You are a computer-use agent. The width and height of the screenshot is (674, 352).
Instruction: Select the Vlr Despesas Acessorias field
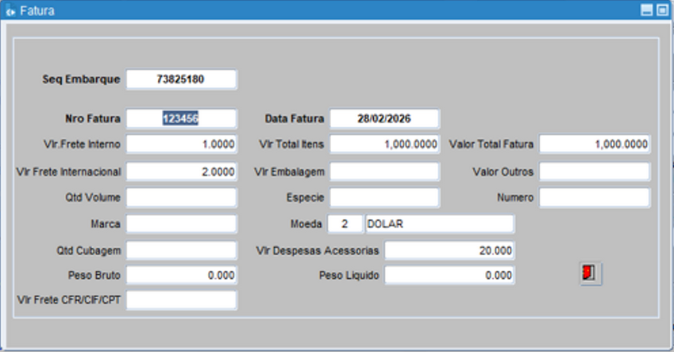pos(449,250)
